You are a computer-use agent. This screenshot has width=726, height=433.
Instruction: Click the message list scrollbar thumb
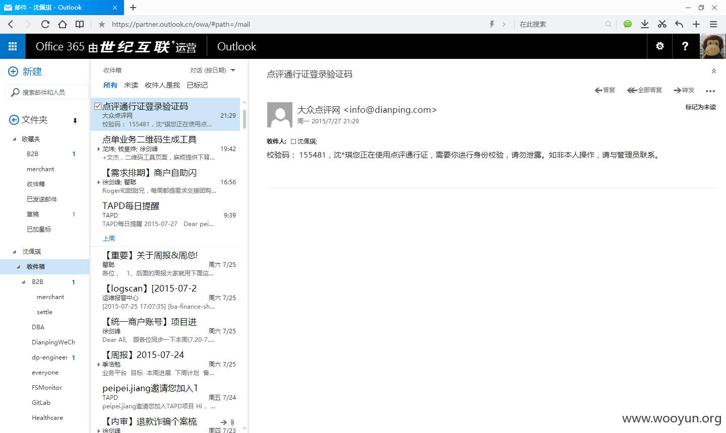pos(245,119)
